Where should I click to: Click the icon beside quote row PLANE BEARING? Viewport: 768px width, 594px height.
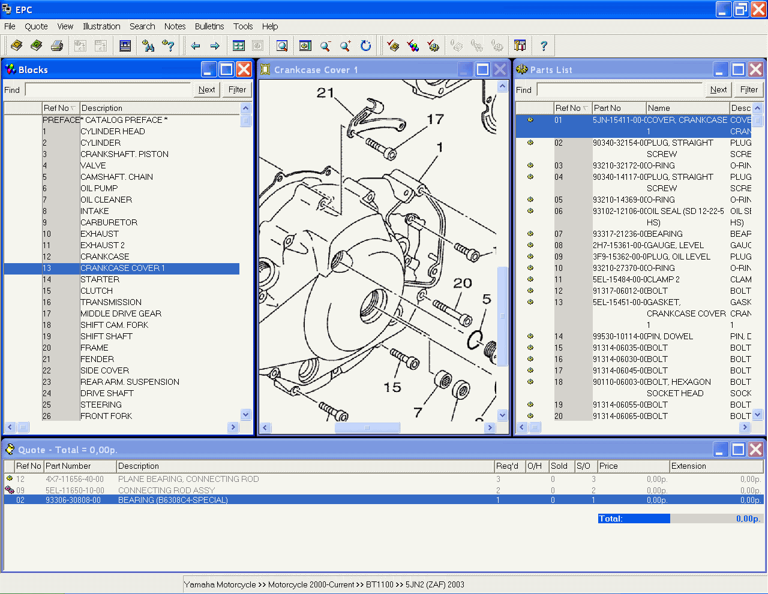click(x=10, y=478)
